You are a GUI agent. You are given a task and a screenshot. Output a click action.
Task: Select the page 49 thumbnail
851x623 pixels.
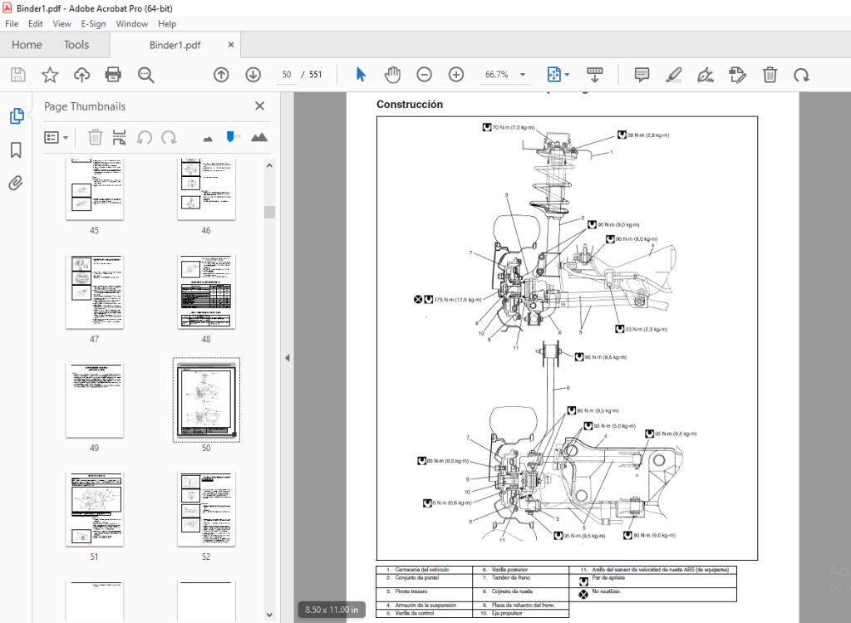pyautogui.click(x=95, y=400)
